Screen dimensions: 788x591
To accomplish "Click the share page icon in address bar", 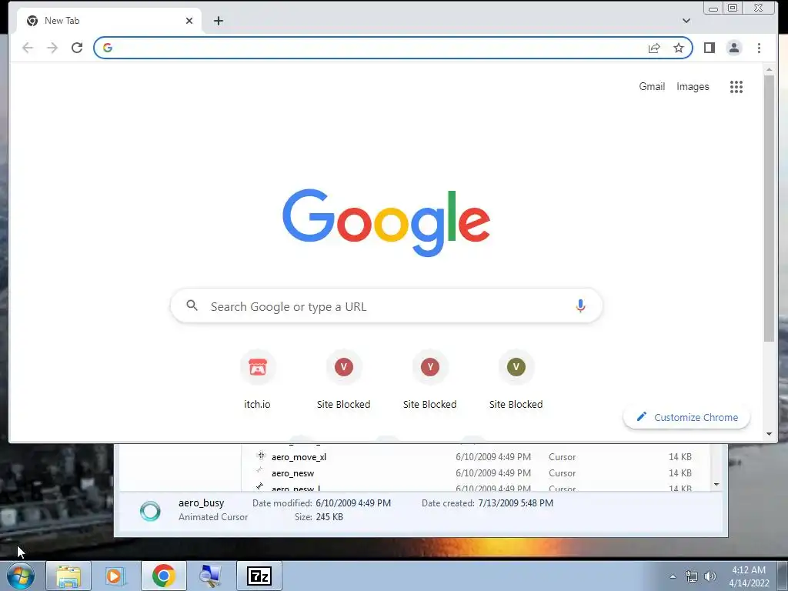I will tap(654, 48).
